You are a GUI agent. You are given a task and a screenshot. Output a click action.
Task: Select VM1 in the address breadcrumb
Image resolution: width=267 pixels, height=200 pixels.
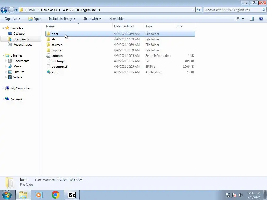click(32, 10)
